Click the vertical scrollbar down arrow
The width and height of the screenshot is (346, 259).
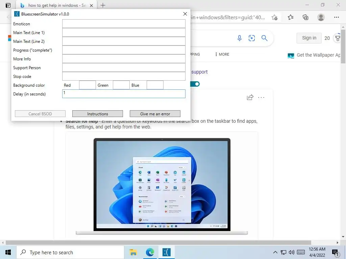coord(343,237)
